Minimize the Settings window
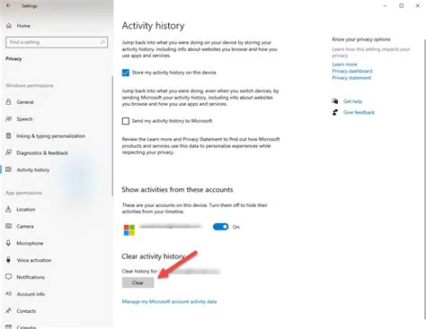Image resolution: width=426 pixels, height=329 pixels. click(386, 5)
